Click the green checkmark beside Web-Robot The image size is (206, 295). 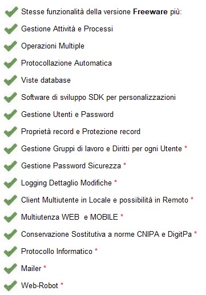(11, 286)
